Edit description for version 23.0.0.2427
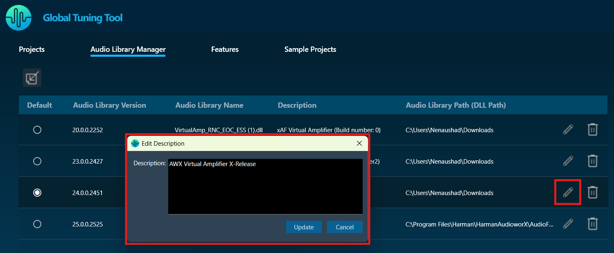Screen dimensions: 614x253 point(568,161)
